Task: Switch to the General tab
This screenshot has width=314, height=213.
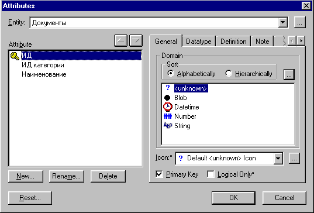Action: 166,42
